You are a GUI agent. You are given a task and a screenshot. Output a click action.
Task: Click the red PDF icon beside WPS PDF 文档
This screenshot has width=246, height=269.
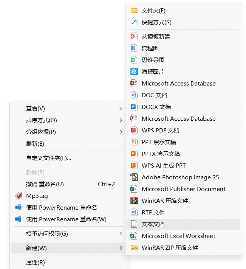point(134,130)
